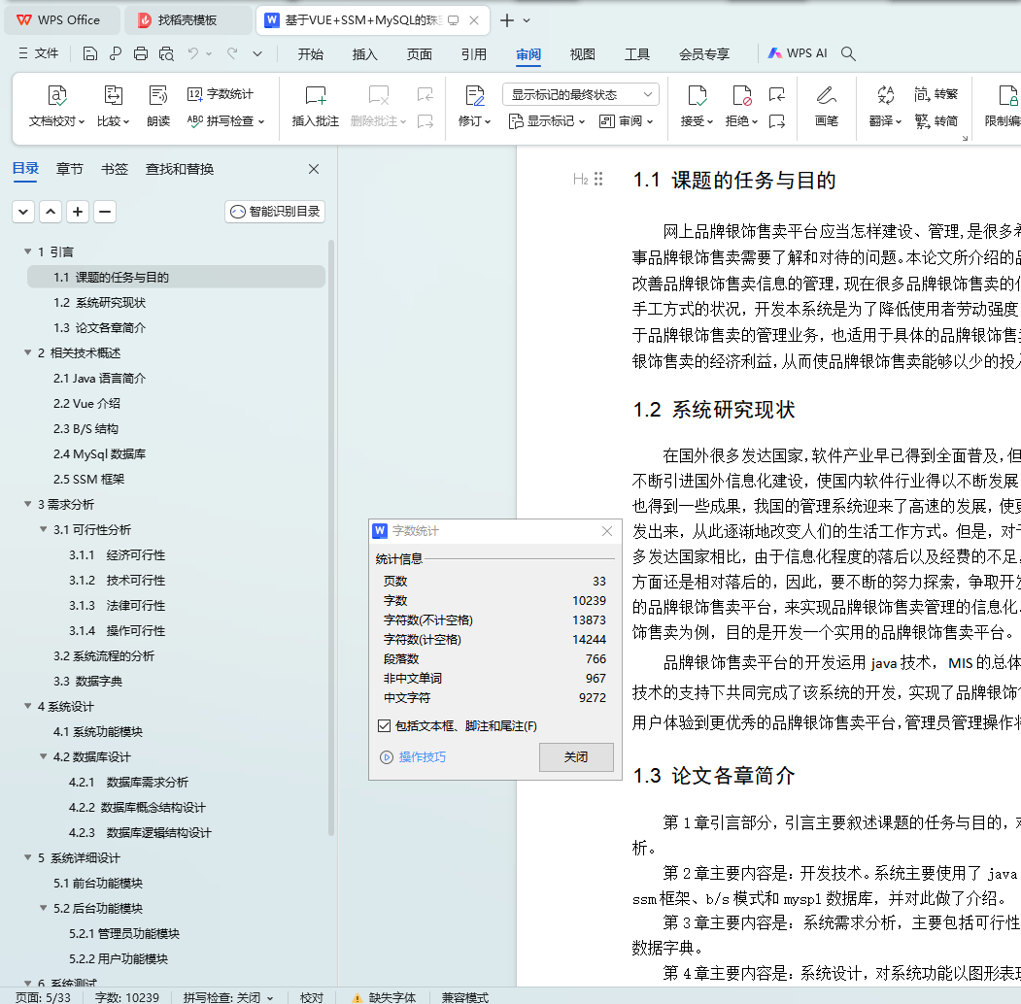
Task: Start 朗读 read-aloud feature
Action: click(x=158, y=106)
